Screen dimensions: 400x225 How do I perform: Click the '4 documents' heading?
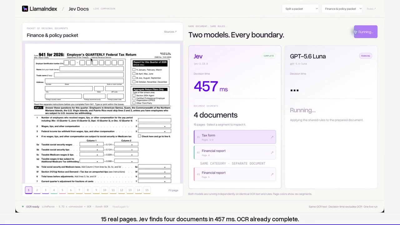click(x=216, y=115)
